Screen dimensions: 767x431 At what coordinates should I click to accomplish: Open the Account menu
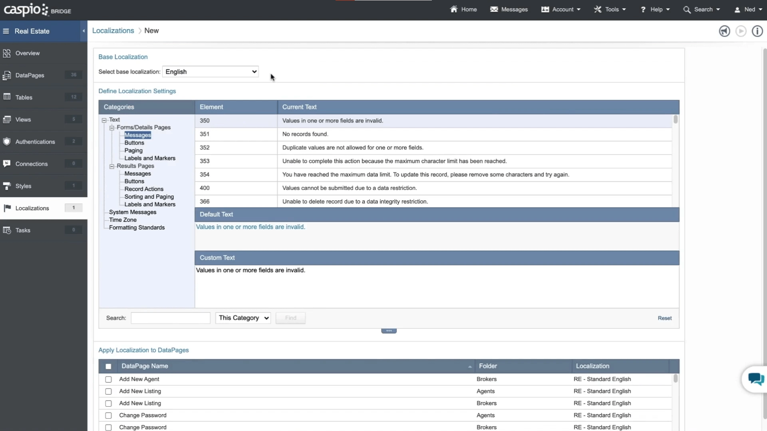tap(561, 10)
